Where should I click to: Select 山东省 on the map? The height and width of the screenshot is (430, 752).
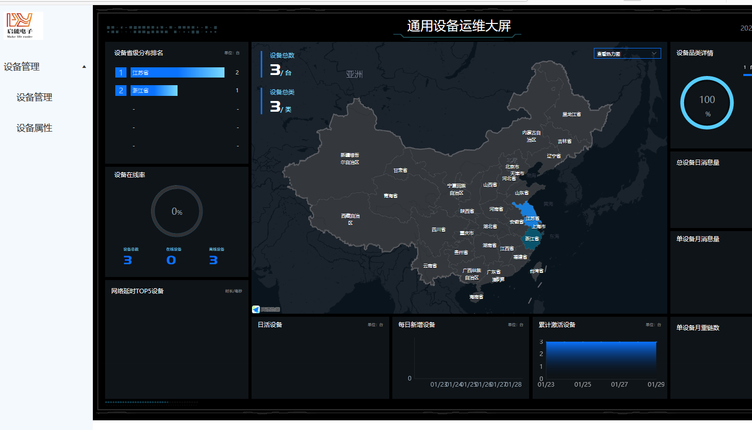coord(522,193)
